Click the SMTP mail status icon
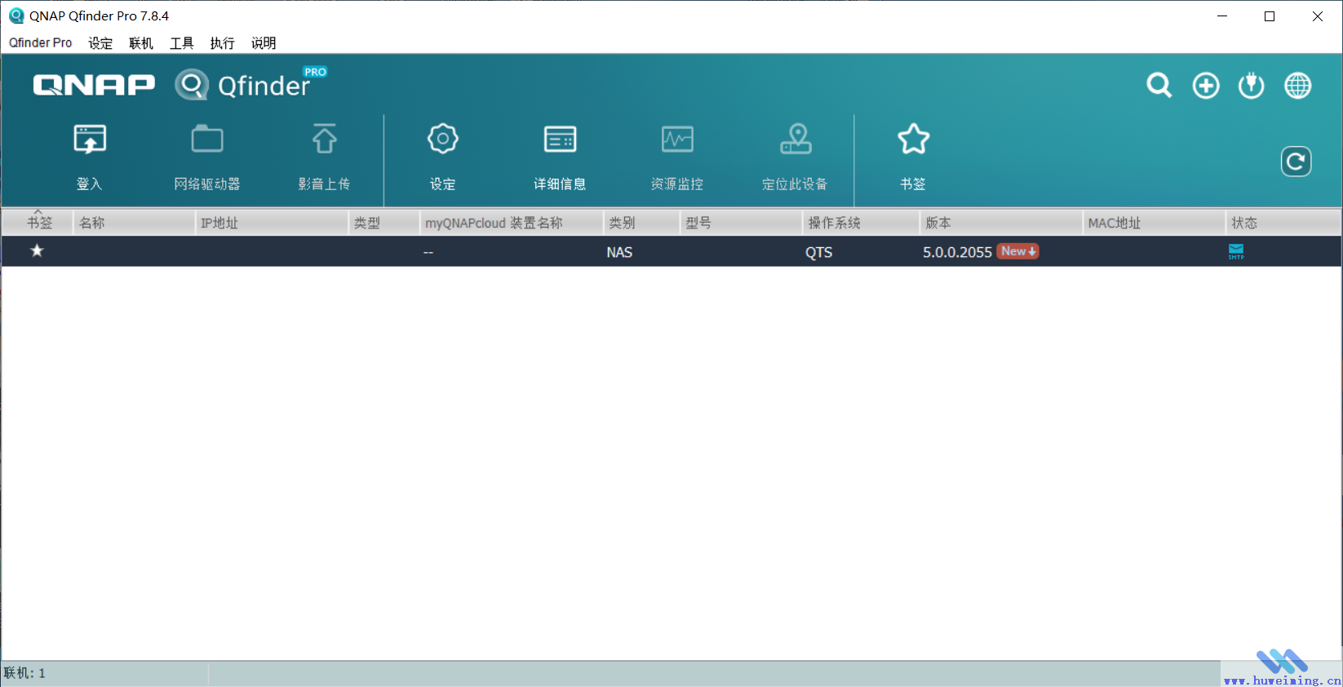Viewport: 1343px width, 687px height. 1236,251
